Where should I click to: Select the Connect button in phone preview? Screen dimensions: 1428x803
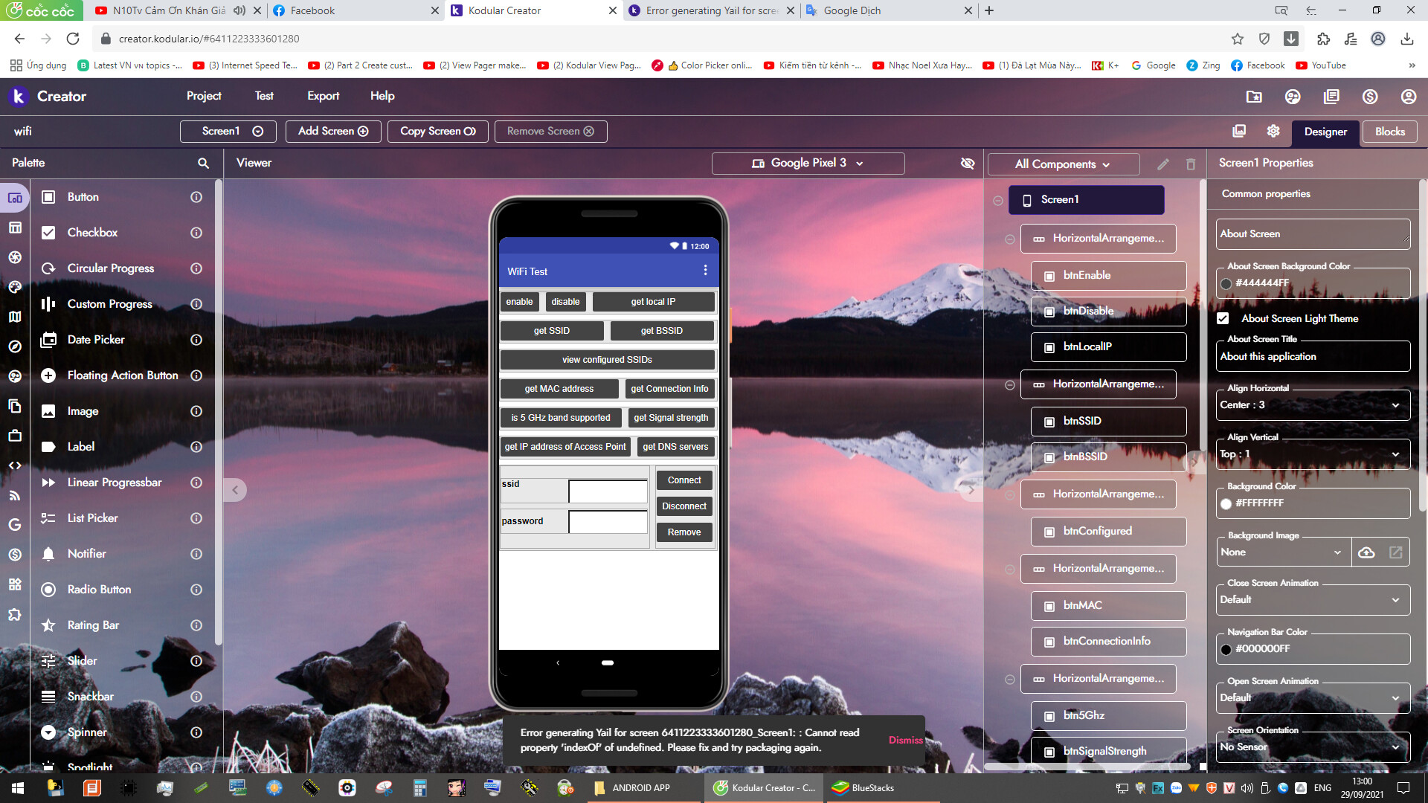pyautogui.click(x=684, y=481)
